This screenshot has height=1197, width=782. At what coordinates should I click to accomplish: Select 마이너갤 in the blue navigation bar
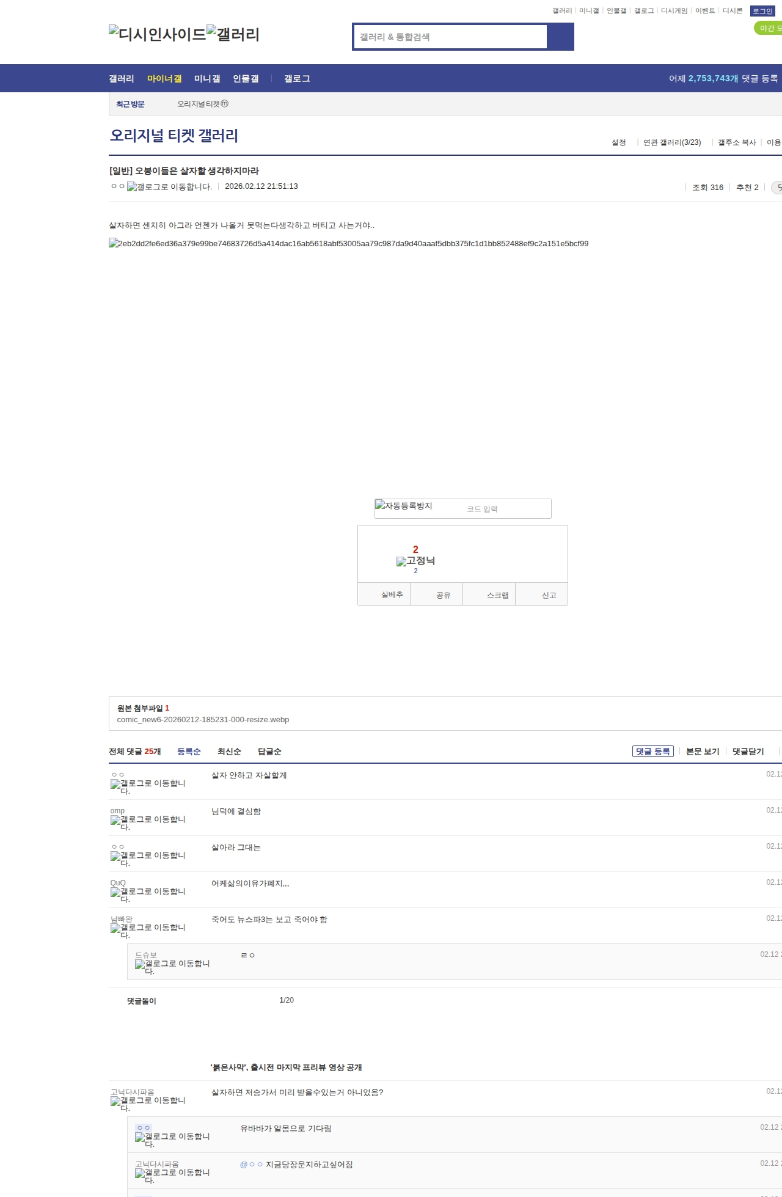(x=164, y=78)
